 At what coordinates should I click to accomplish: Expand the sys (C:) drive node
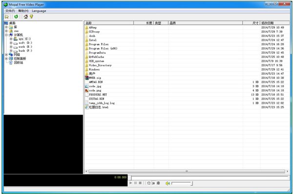coord(11,39)
